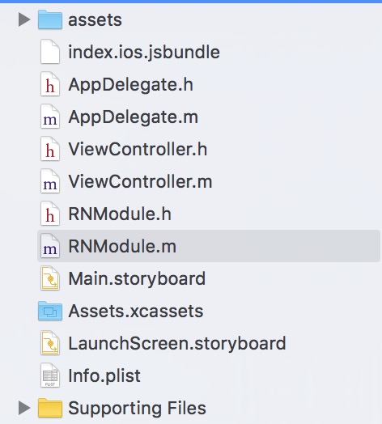
Task: Click the LaunchScreen.storyboard file icon
Action: click(x=50, y=343)
